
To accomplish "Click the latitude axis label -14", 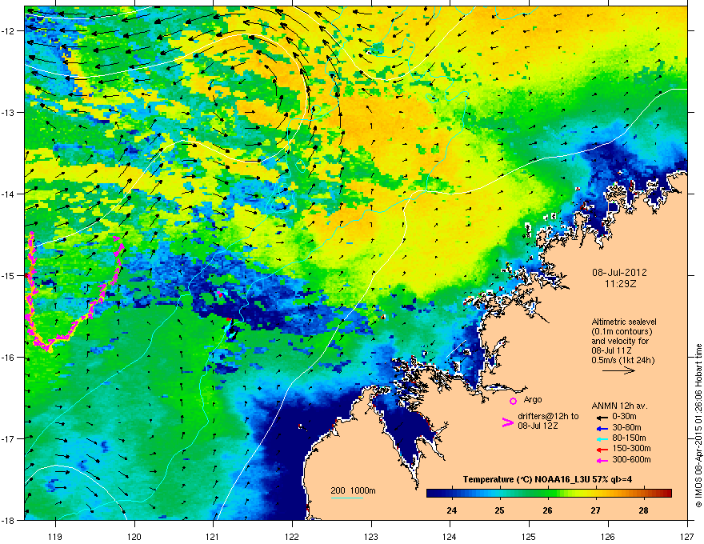I will click(8, 194).
